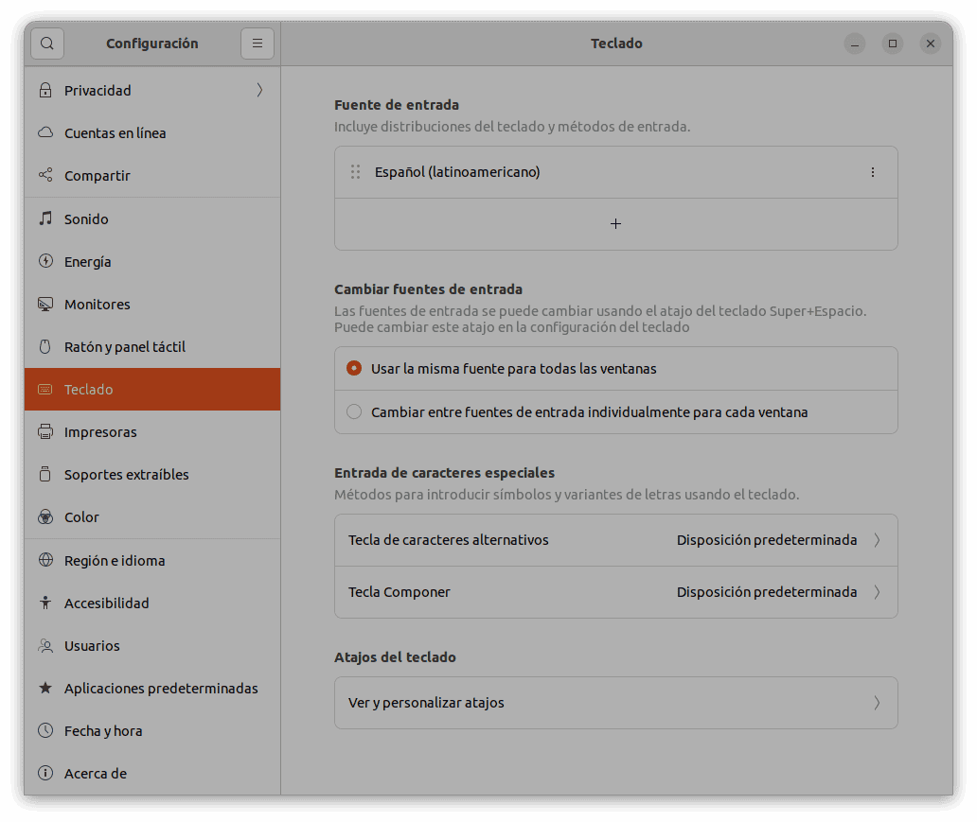The image size is (977, 822).
Task: Select the Sonido sidebar icon
Action: (x=44, y=219)
